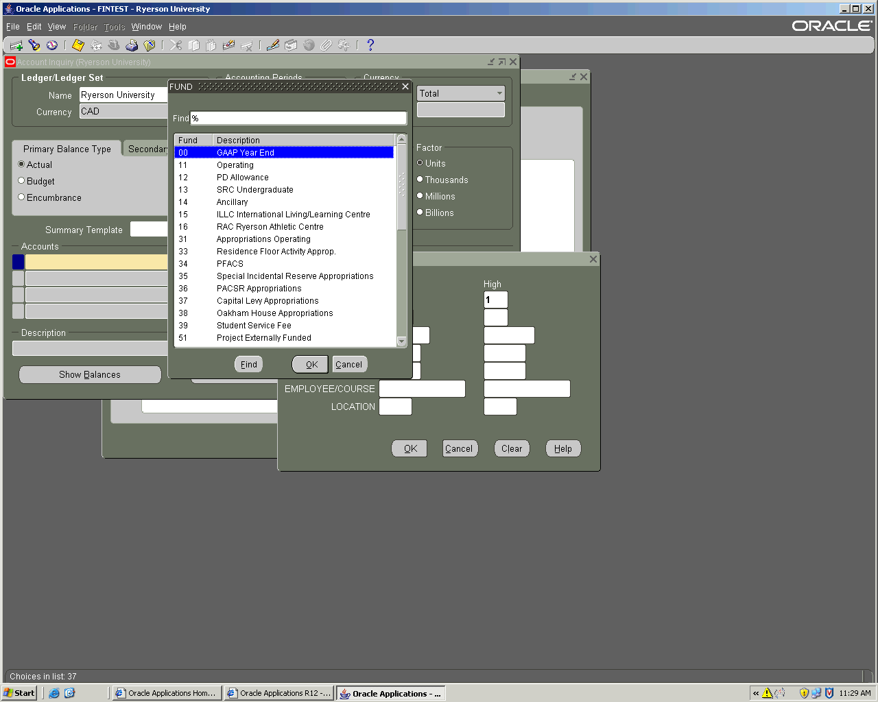
Task: Click the New record toolbar icon
Action: coord(16,45)
